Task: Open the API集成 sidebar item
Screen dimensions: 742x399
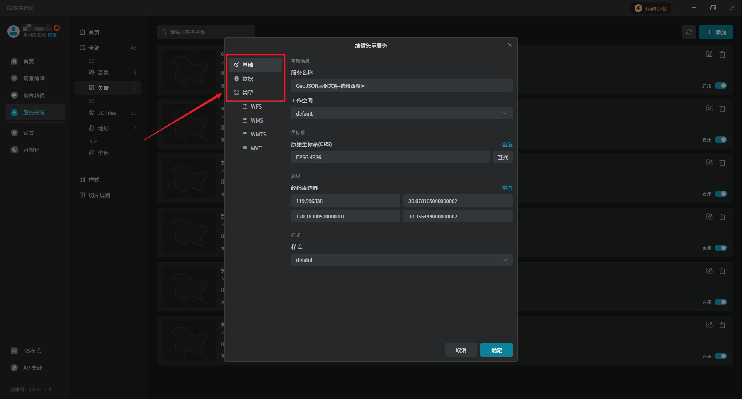Action: [x=32, y=368]
